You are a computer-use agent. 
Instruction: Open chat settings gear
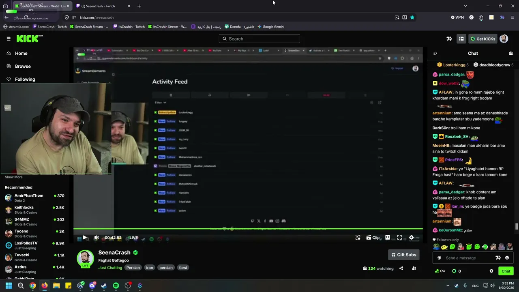pyautogui.click(x=491, y=271)
